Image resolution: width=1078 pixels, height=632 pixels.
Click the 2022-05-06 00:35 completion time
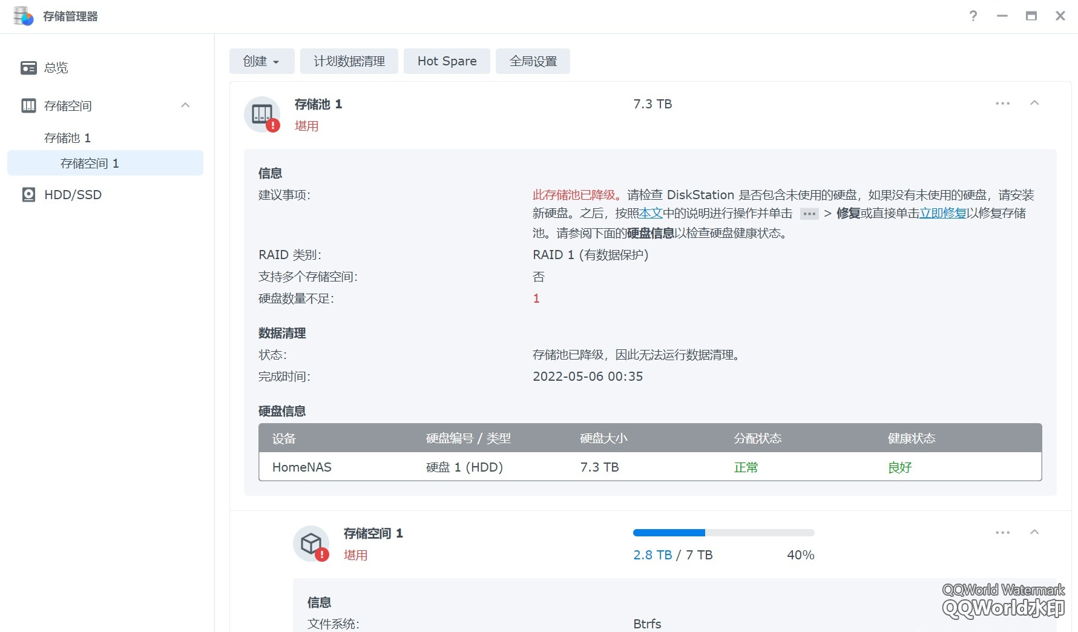(x=588, y=377)
